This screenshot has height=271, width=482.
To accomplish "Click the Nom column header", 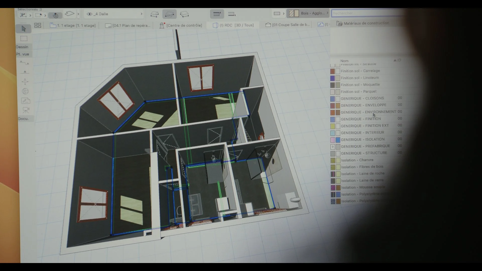I will pos(344,61).
